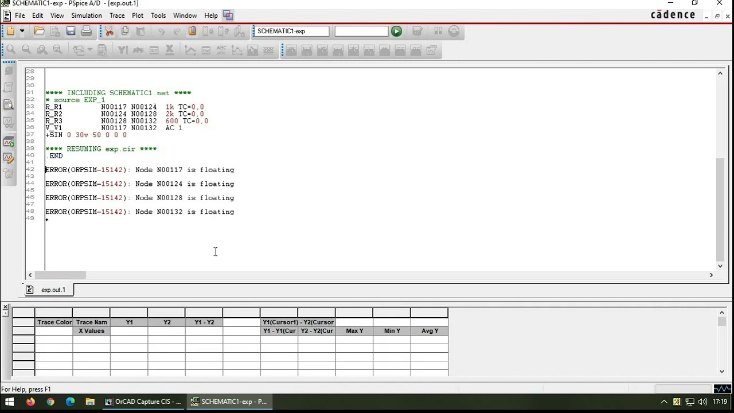Click the R_R1 netlist line
Screen dimensions: 734x413
124,107
